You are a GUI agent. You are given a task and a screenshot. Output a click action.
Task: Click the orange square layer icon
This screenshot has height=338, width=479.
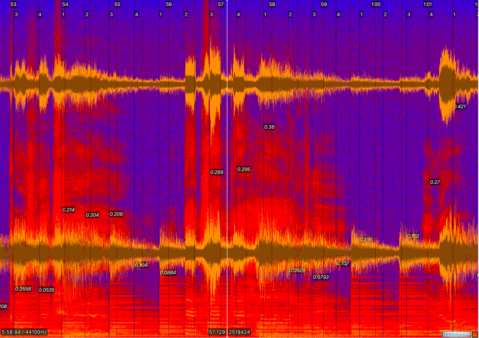(475, 334)
